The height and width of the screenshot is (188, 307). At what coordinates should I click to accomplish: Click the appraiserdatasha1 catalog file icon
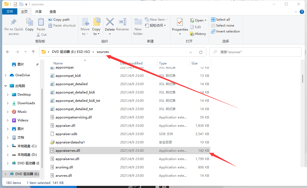52,142
